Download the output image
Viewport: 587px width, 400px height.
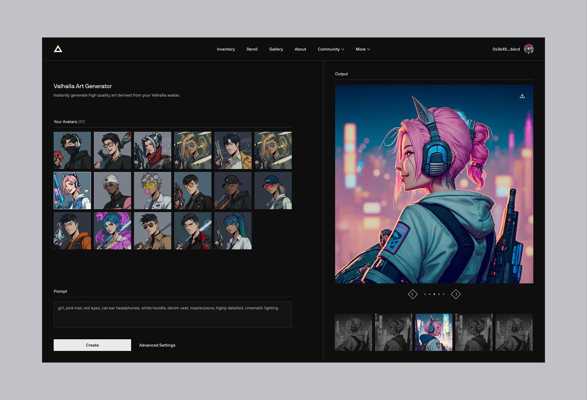pyautogui.click(x=522, y=96)
